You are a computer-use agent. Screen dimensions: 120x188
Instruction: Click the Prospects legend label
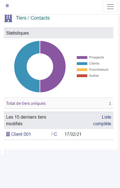(96, 58)
